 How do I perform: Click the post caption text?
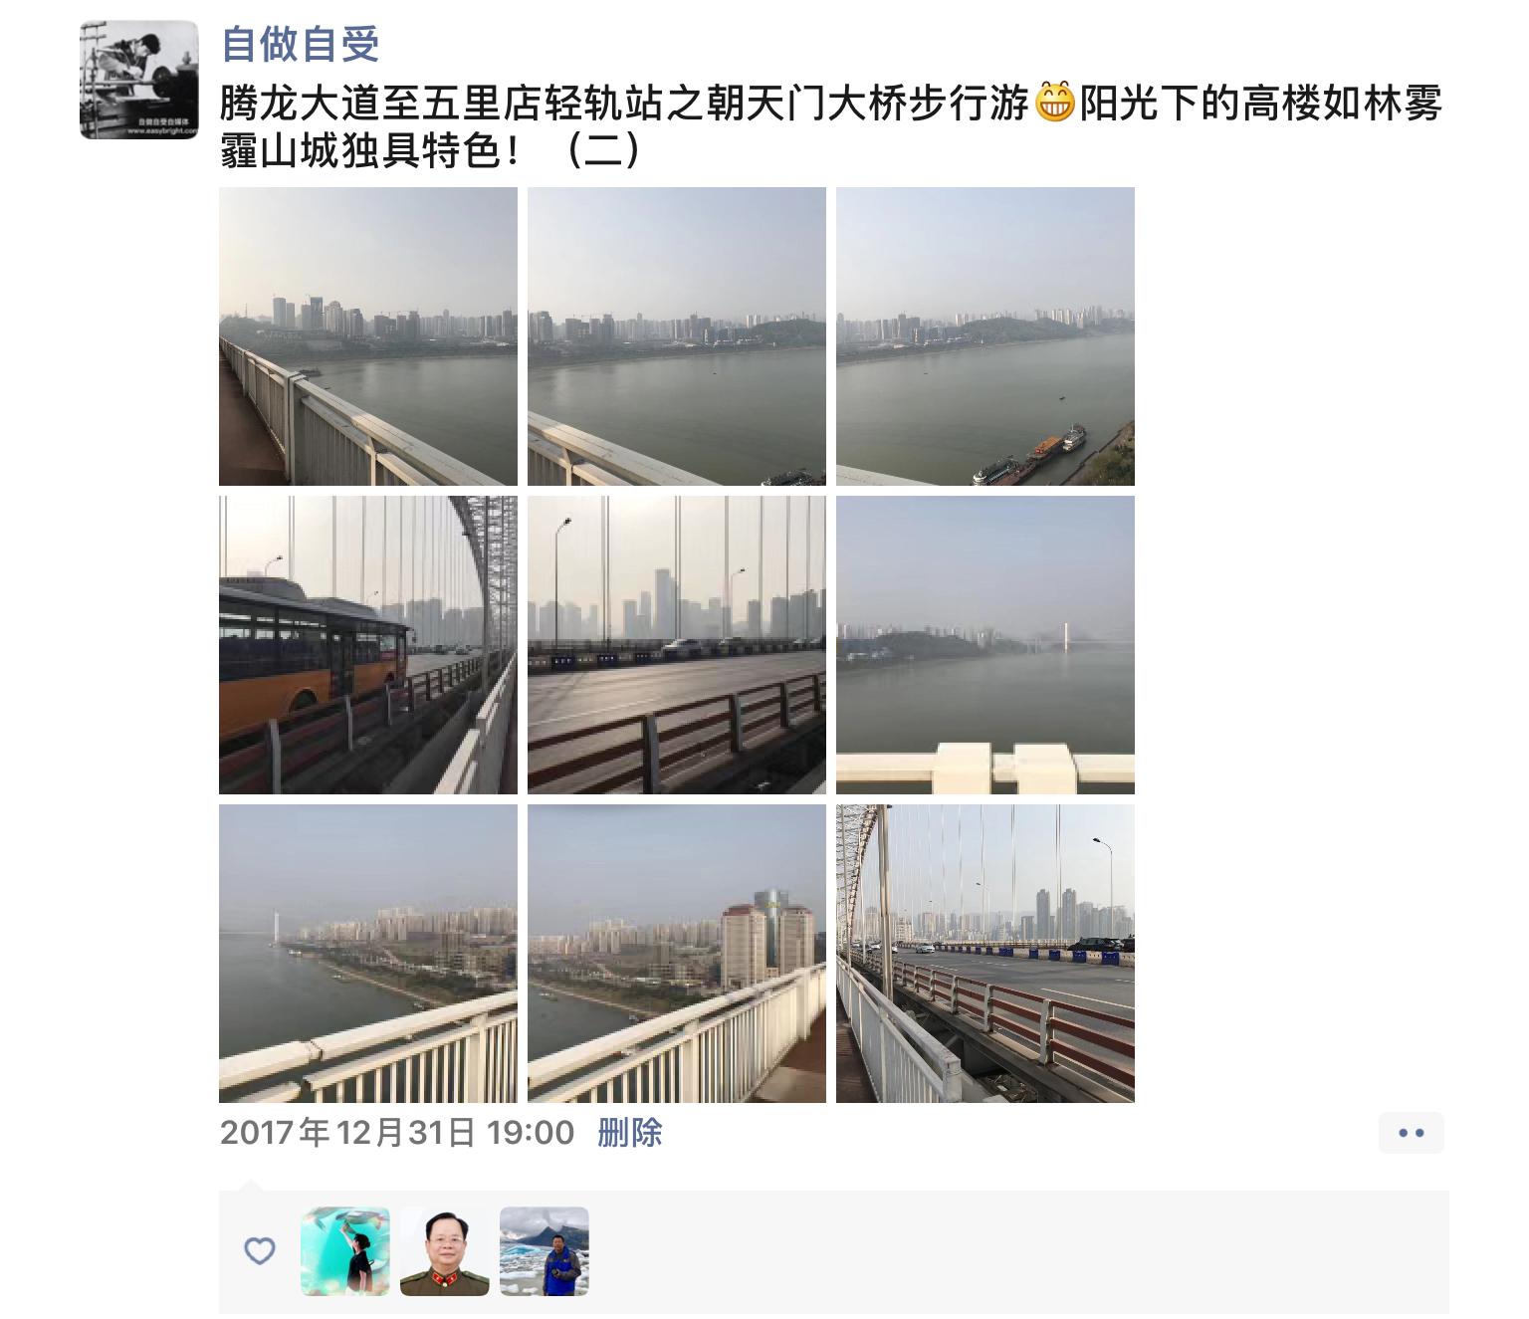point(831,126)
